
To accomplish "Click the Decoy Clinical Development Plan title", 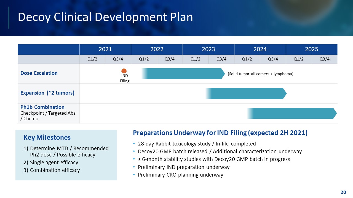I will (105, 17).
